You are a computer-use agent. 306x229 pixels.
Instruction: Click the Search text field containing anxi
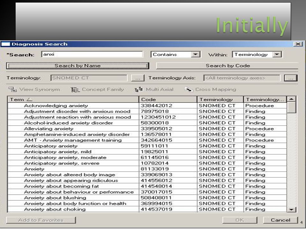point(92,54)
